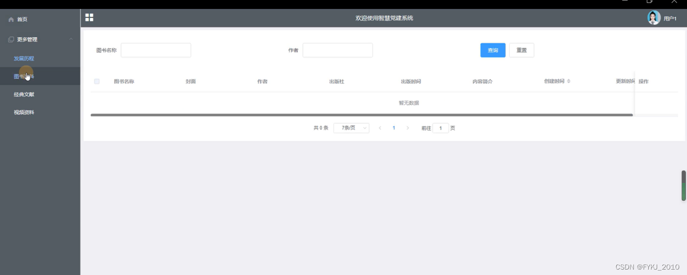The height and width of the screenshot is (275, 687).
Task: Select 发展历程 menu item
Action: point(24,58)
